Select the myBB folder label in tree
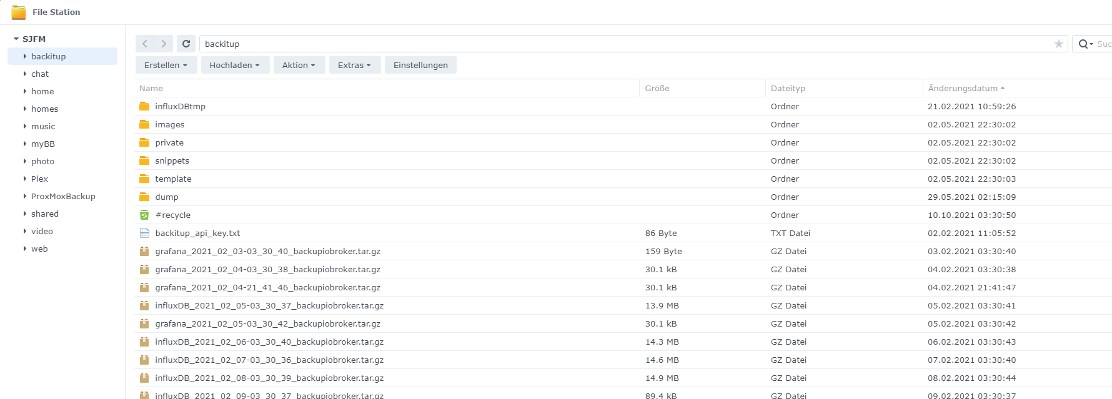Viewport: 1112px width, 399px height. 43,144
